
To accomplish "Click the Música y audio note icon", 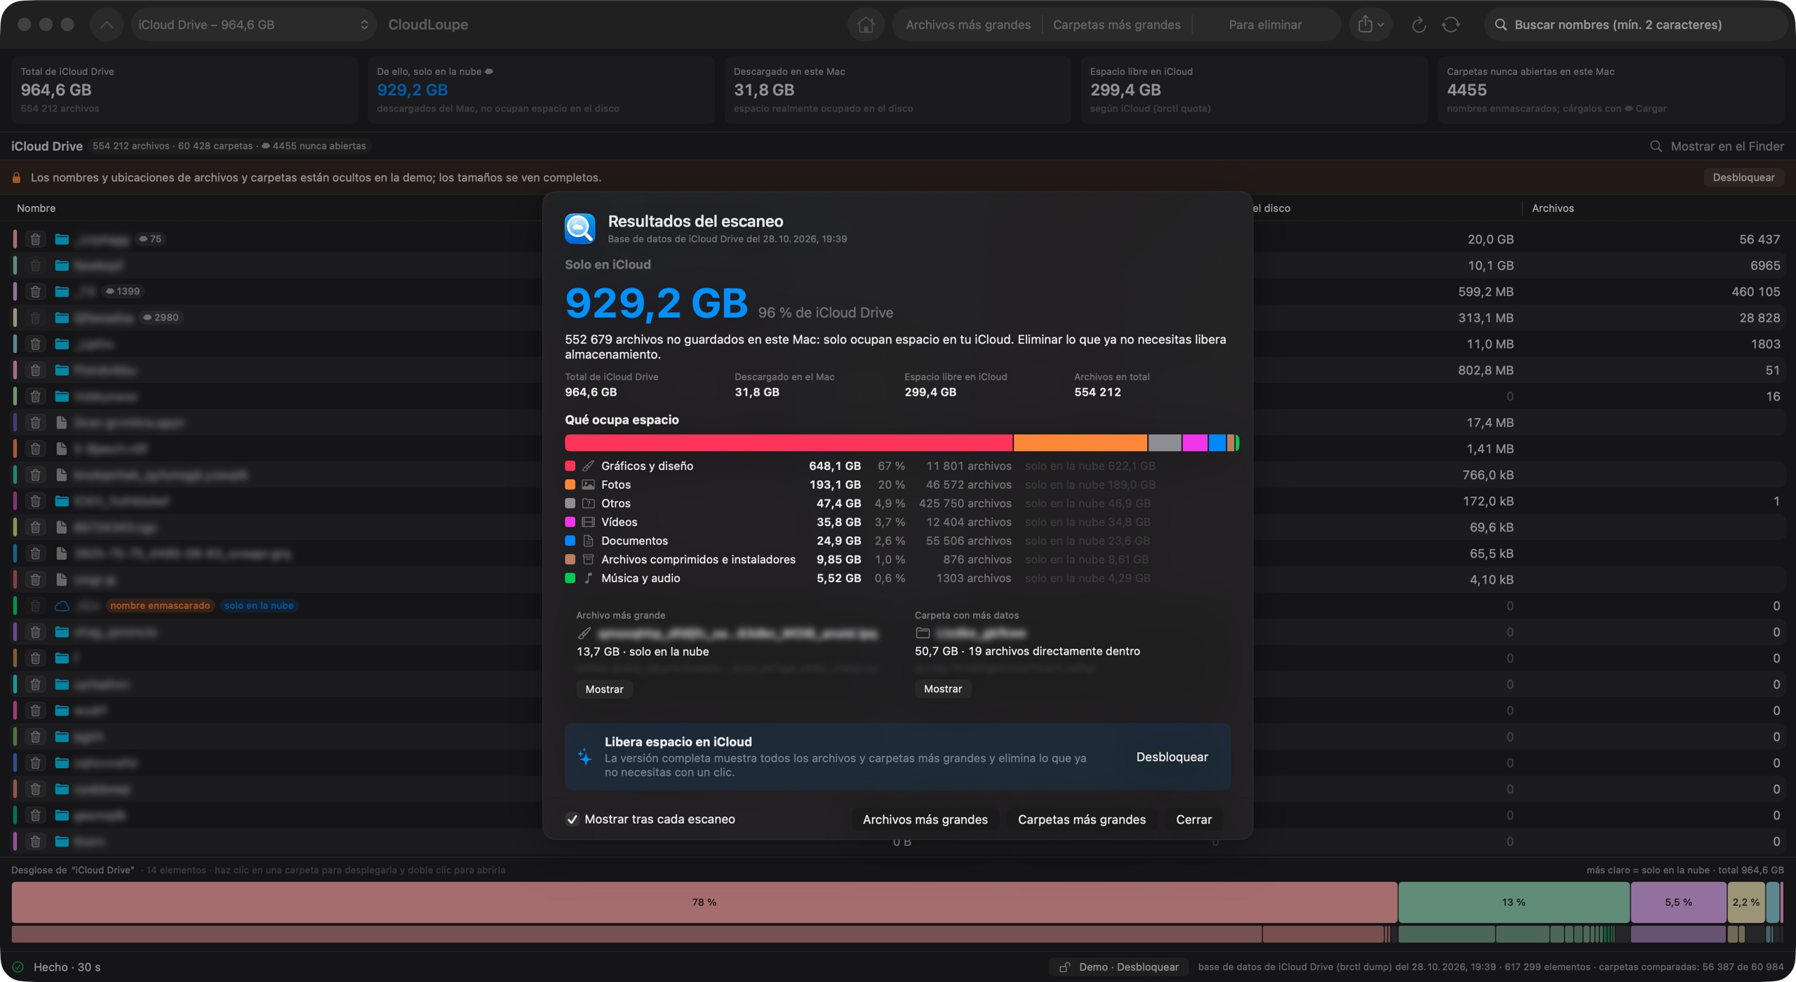I will pos(588,578).
